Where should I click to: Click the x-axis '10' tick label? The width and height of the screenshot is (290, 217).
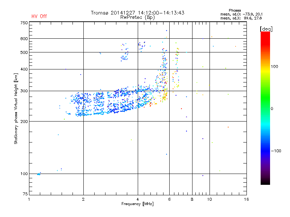point(210,199)
